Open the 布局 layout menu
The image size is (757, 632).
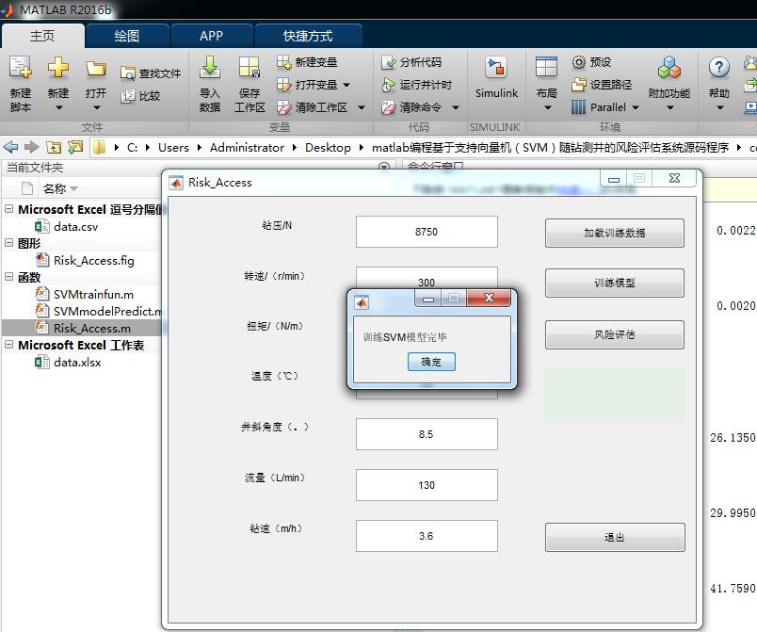(546, 84)
